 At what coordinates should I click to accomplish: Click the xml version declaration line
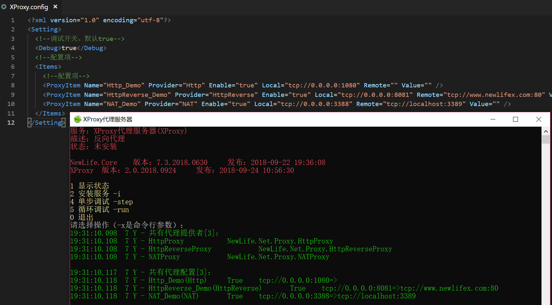(x=99, y=20)
